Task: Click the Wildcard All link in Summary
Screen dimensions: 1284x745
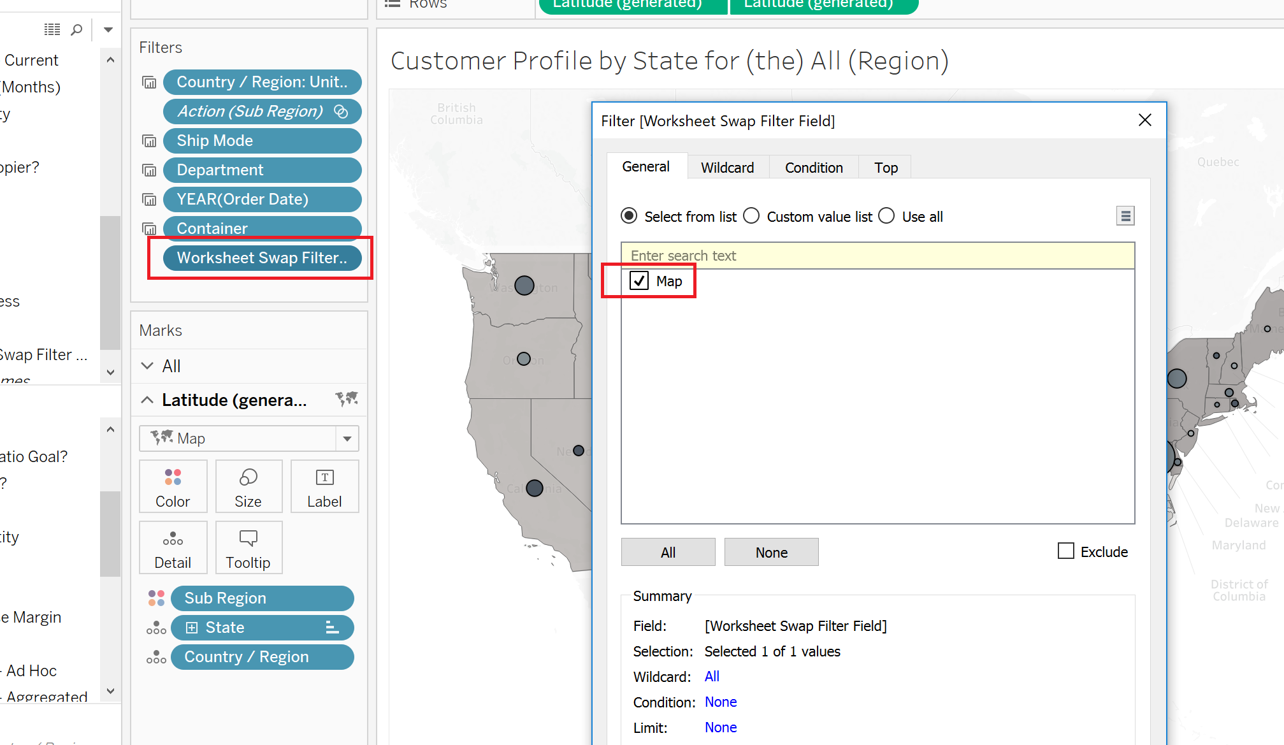Action: pyautogui.click(x=712, y=677)
